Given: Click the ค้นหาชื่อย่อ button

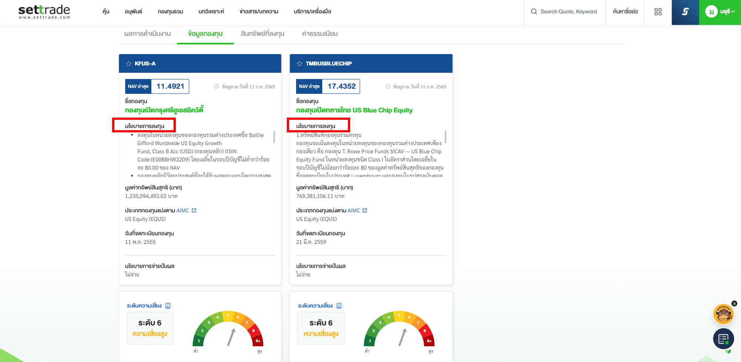Looking at the screenshot, I should [x=625, y=11].
